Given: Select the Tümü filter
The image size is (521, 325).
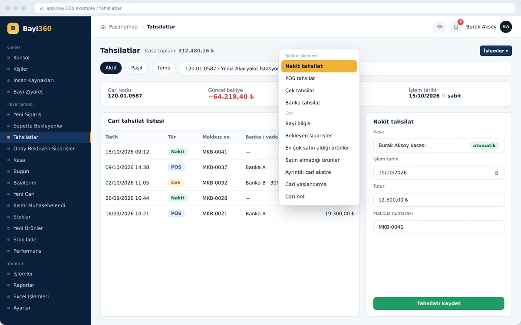Looking at the screenshot, I should point(164,68).
